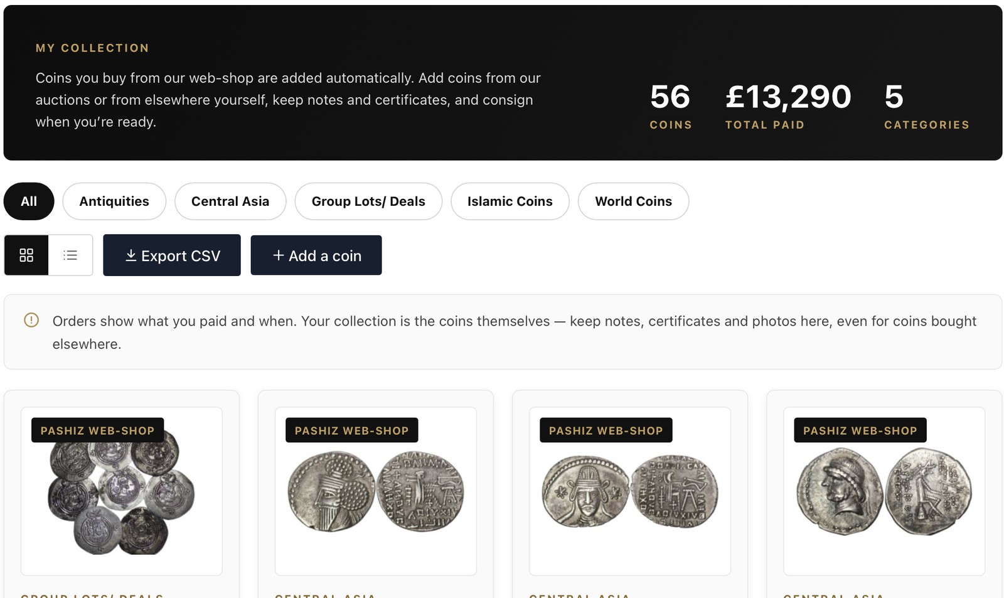Image resolution: width=1004 pixels, height=598 pixels.
Task: Click the 5 CATEGORIES statistic
Action: click(x=927, y=106)
